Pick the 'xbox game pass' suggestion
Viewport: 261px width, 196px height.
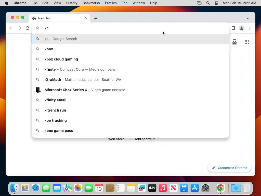(x=130, y=131)
